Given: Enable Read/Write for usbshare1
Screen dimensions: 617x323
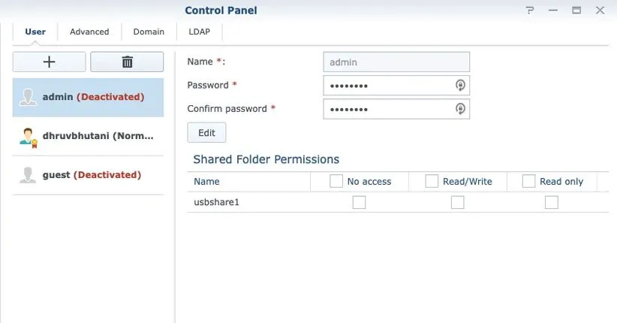Looking at the screenshot, I should pyautogui.click(x=457, y=202).
